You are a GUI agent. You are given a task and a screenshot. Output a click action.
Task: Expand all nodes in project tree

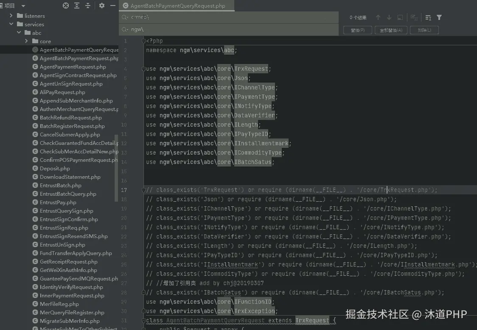(77, 6)
